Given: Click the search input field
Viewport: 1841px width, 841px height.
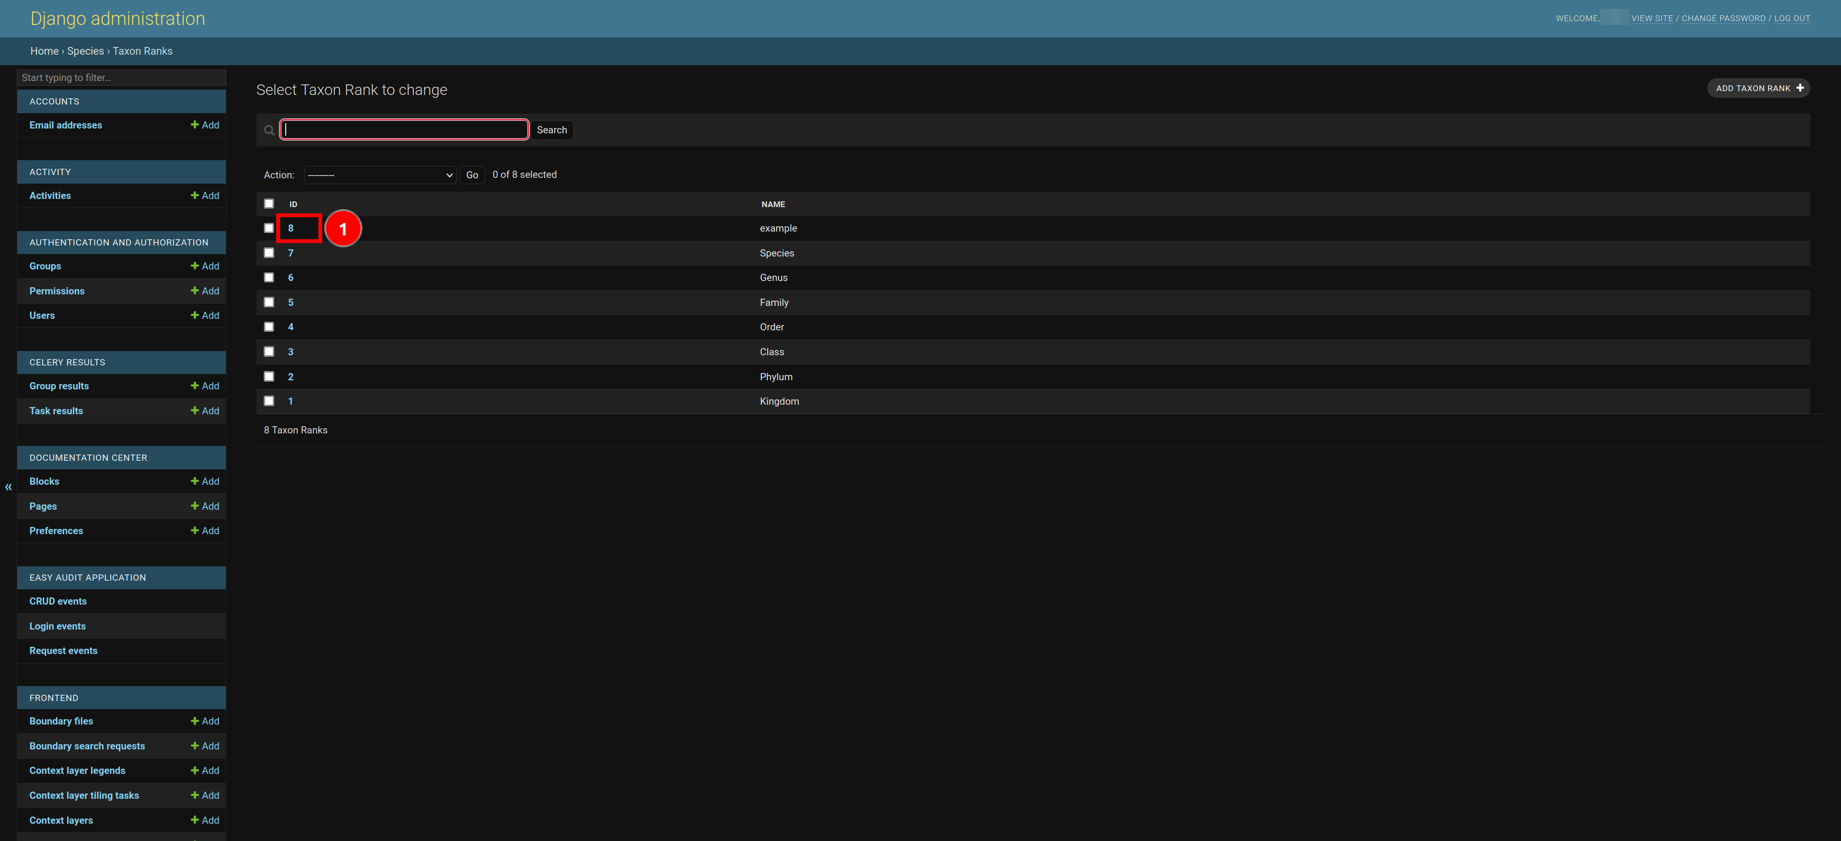Looking at the screenshot, I should (404, 129).
